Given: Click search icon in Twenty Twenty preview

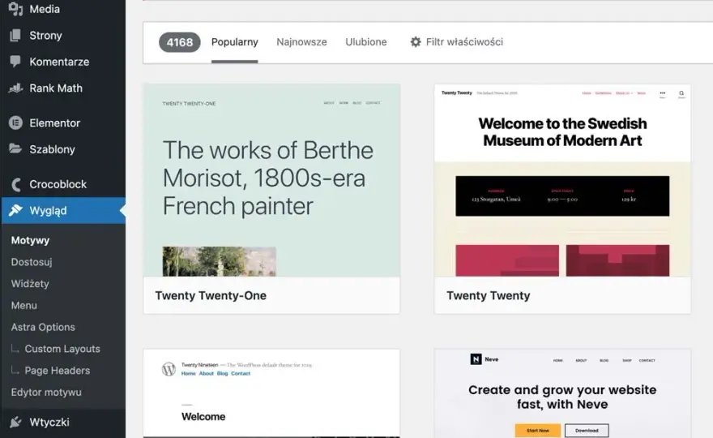Looking at the screenshot, I should tap(681, 93).
